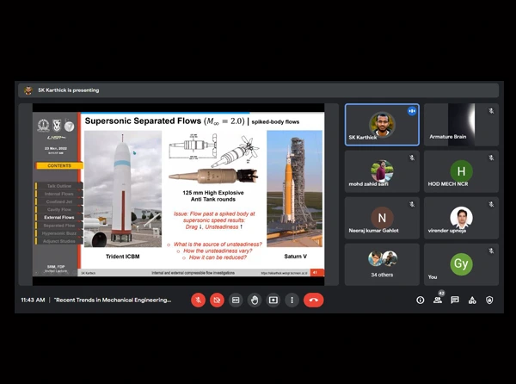Select virender upneja participant tile

(x=461, y=218)
